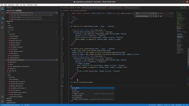Screen dimensions: 189x106
Task: Click the git branch name in status bar
Action: click(11, 105)
